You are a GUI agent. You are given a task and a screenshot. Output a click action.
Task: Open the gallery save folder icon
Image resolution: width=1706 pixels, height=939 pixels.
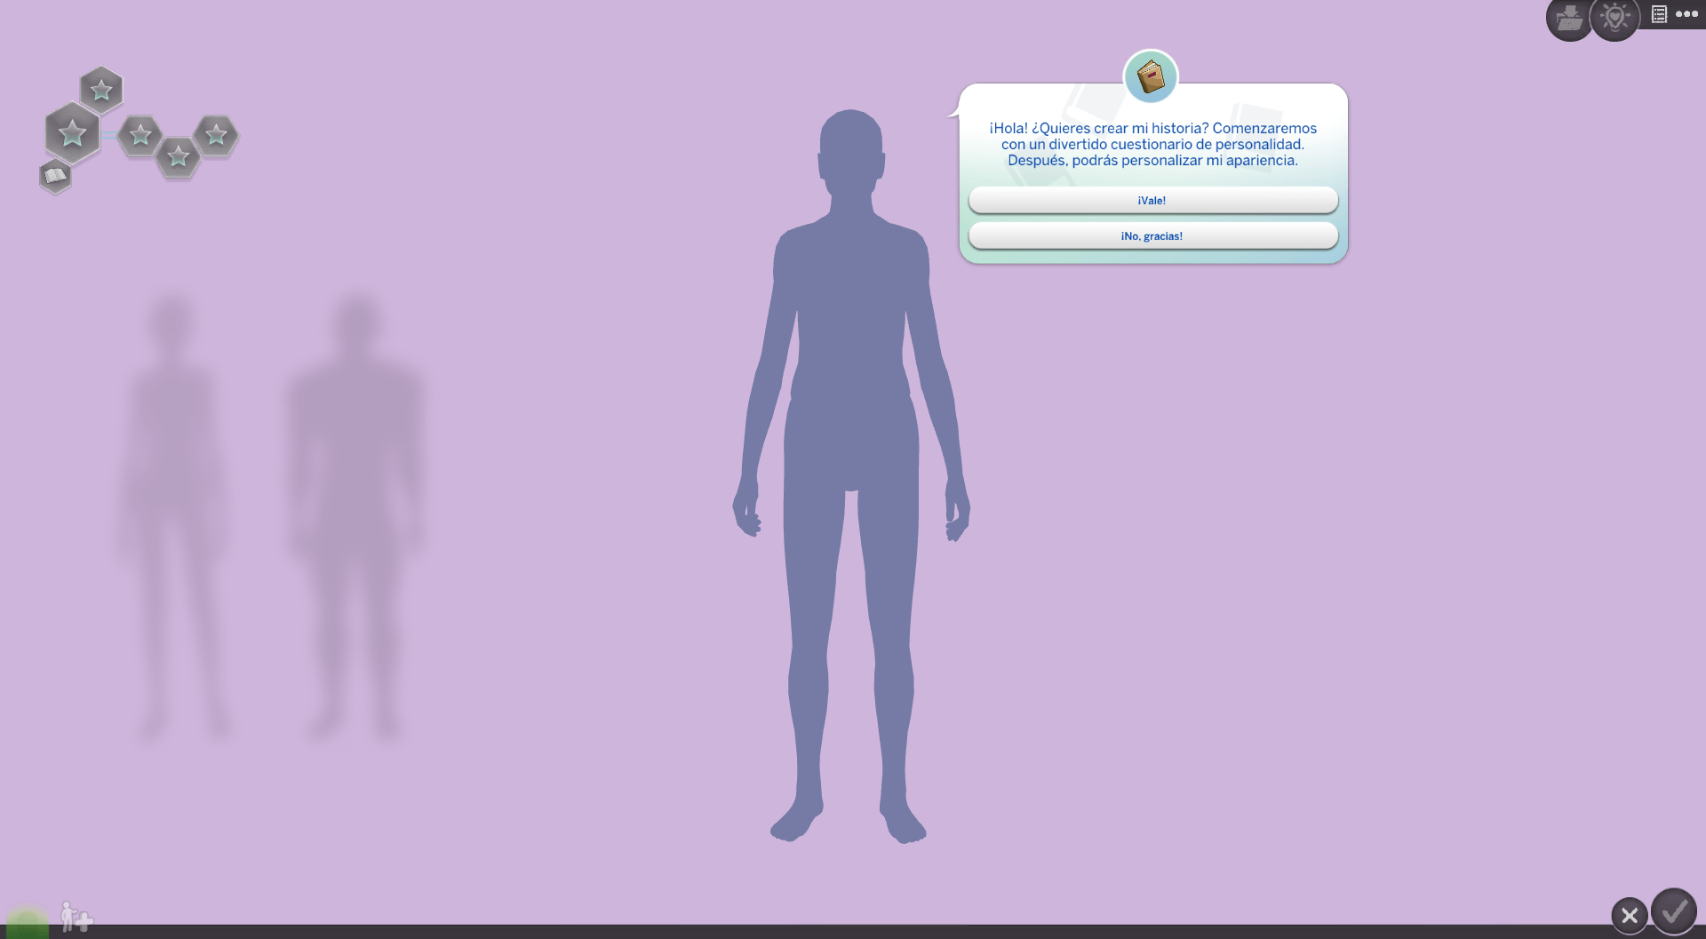click(x=1569, y=19)
